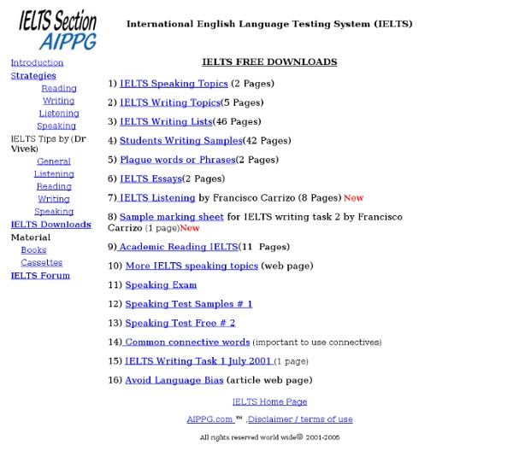Image resolution: width=513 pixels, height=451 pixels.
Task: Open Listening under Strategies
Action: click(59, 113)
